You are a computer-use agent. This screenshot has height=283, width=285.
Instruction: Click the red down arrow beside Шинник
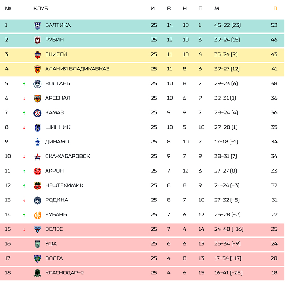click(x=24, y=128)
